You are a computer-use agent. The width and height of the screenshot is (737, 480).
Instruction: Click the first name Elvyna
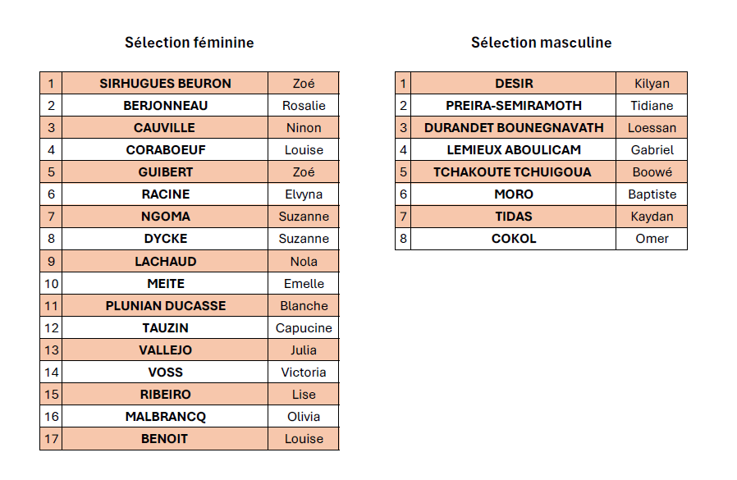point(304,194)
